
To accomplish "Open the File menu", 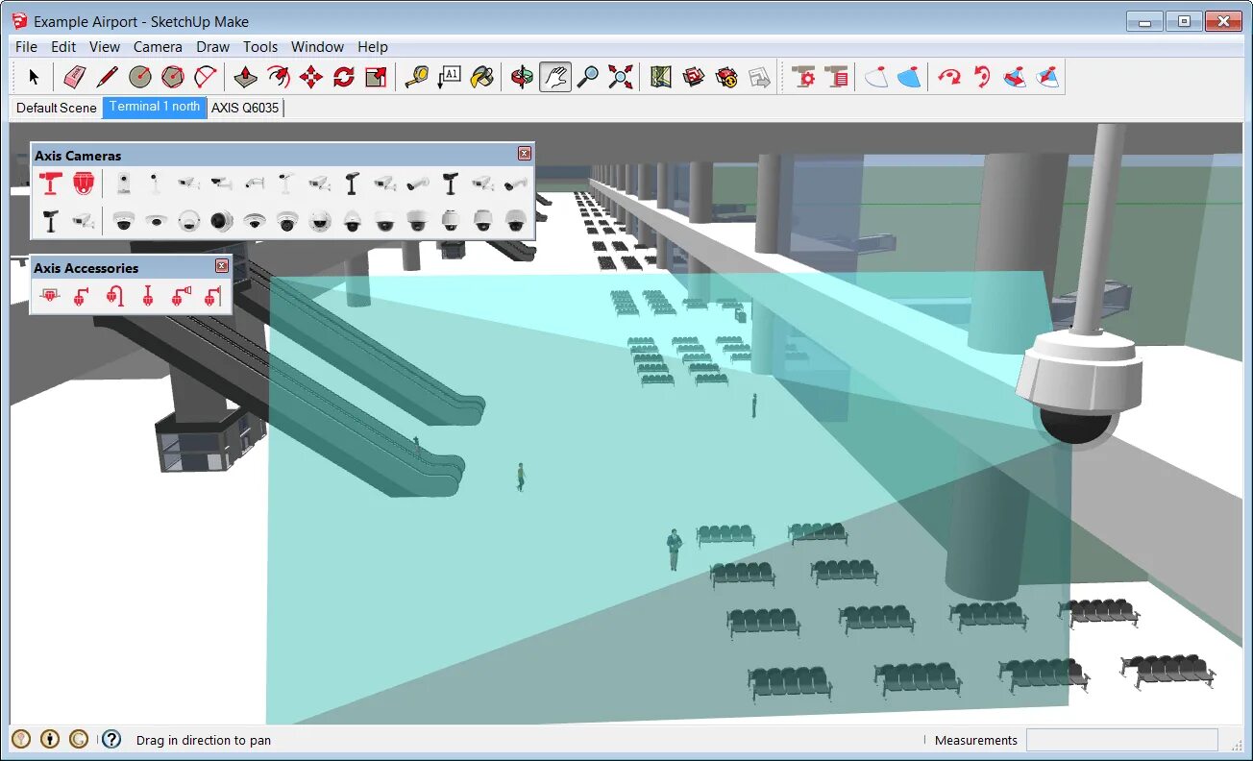I will [26, 46].
